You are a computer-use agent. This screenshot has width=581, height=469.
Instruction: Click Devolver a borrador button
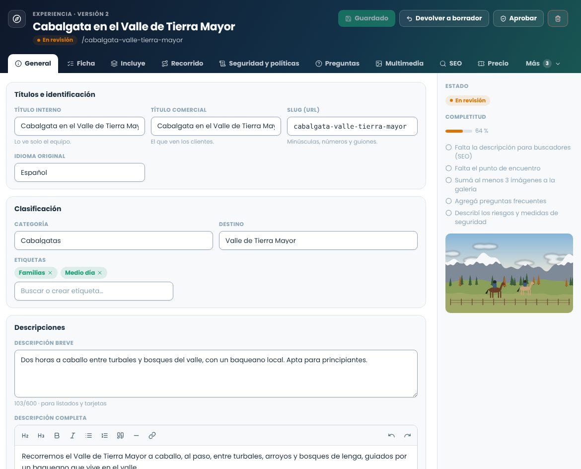coord(444,18)
